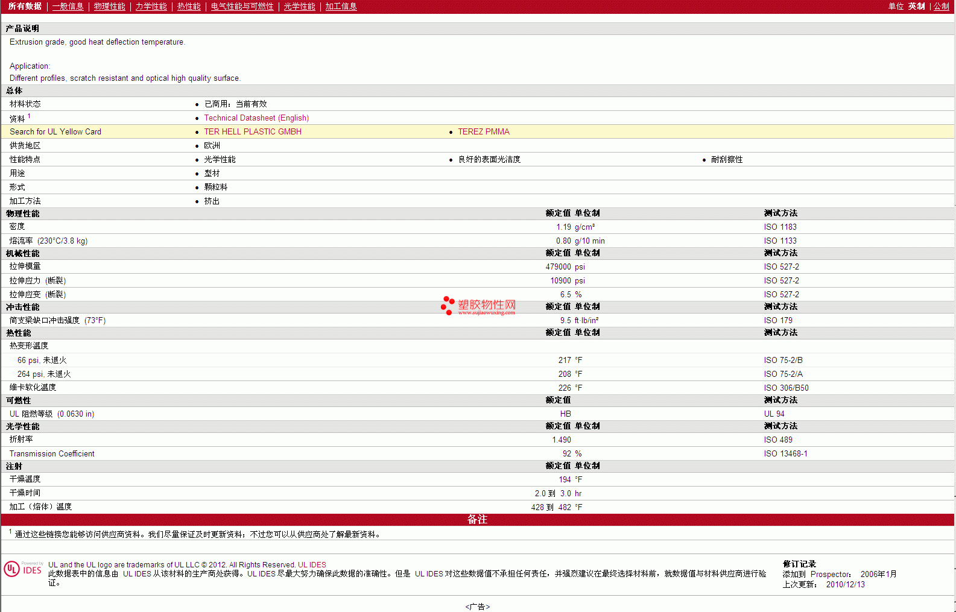The image size is (956, 612).
Task: Click the 修订记录 heading
Action: point(799,564)
